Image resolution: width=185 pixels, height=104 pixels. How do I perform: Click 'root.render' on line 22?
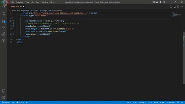[x=30, y=34]
